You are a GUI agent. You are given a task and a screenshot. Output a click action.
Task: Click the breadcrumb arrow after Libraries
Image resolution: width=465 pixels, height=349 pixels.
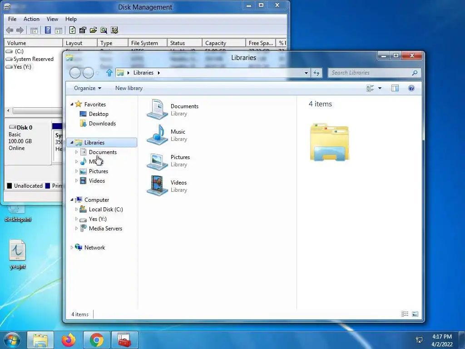click(158, 73)
